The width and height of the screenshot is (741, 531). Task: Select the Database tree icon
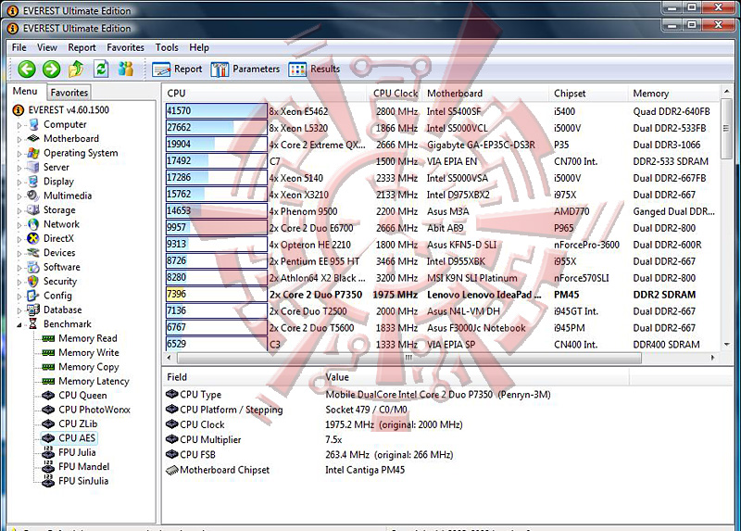pyautogui.click(x=33, y=310)
